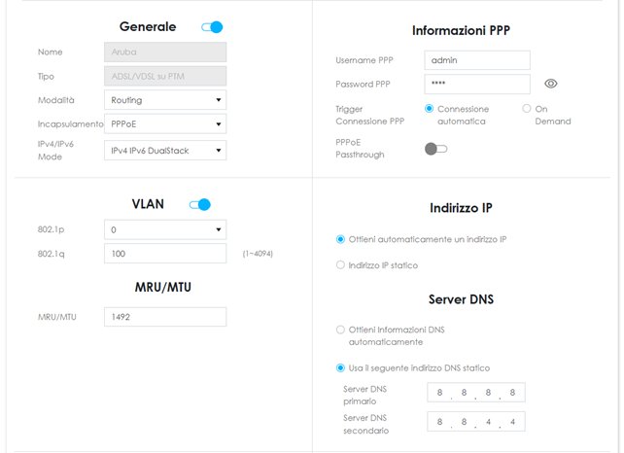
Task: Enable PPPoE Passthrough switch
Action: [436, 149]
